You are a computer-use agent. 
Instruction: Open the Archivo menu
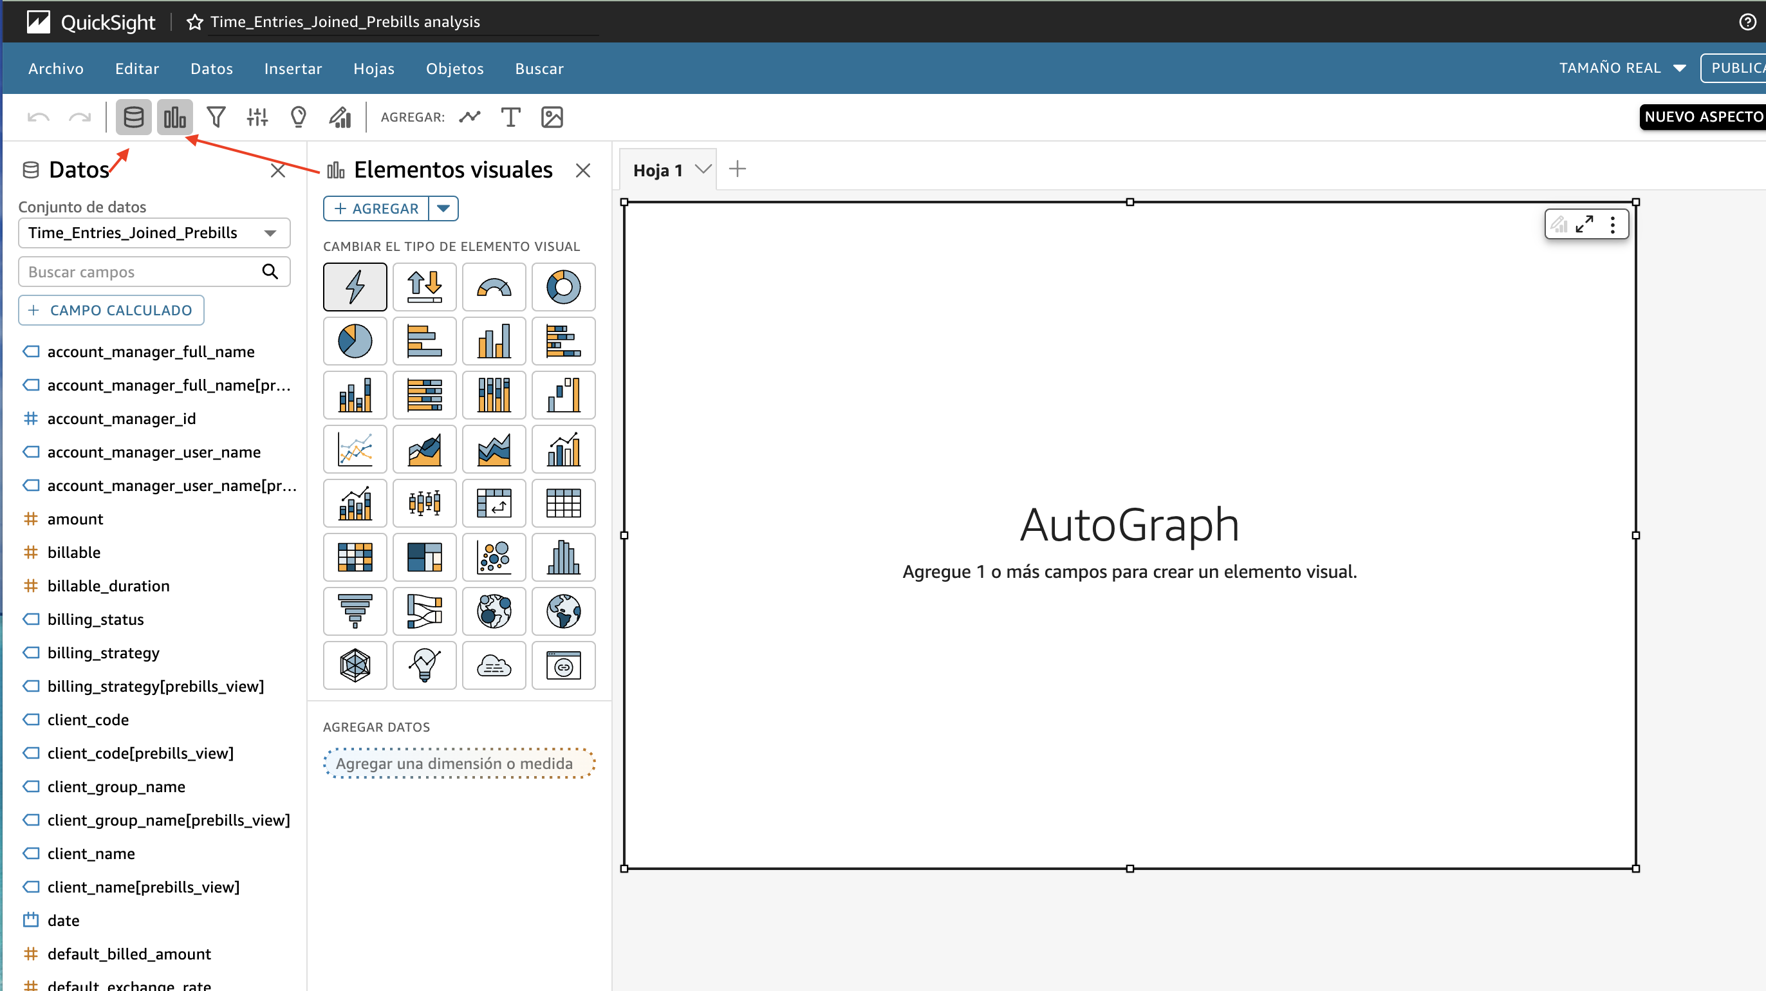pyautogui.click(x=55, y=69)
